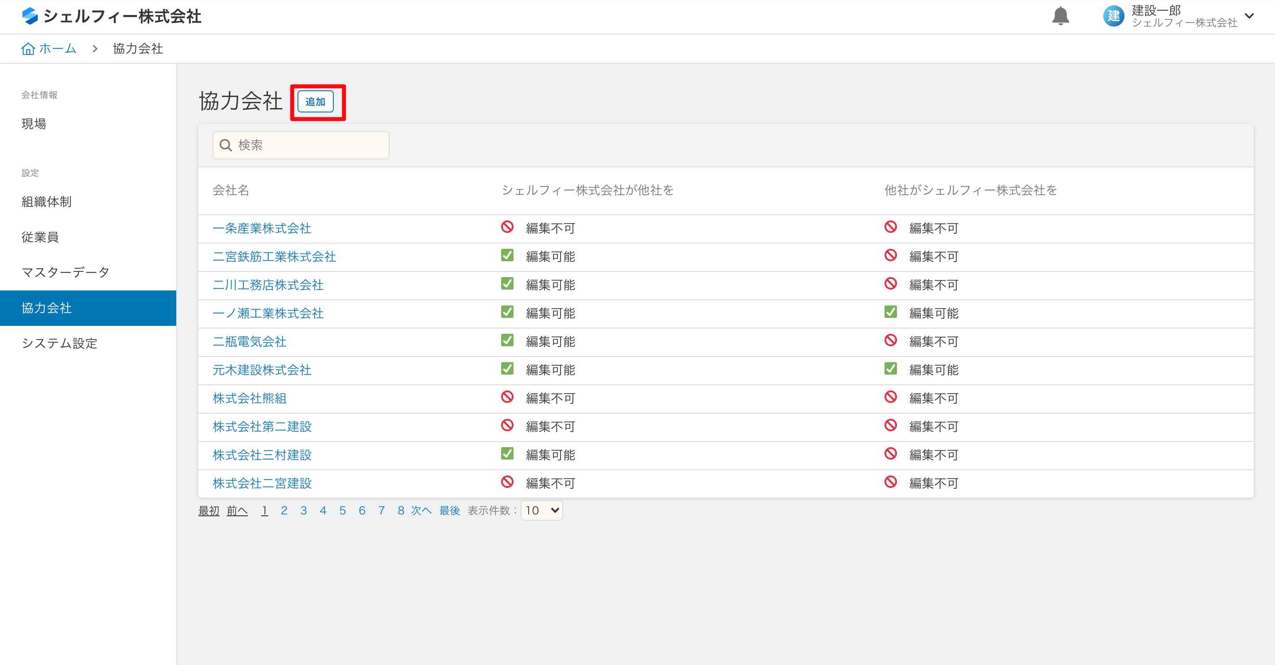The image size is (1275, 665).
Task: Open 二瓶電気会社 company link
Action: click(249, 342)
